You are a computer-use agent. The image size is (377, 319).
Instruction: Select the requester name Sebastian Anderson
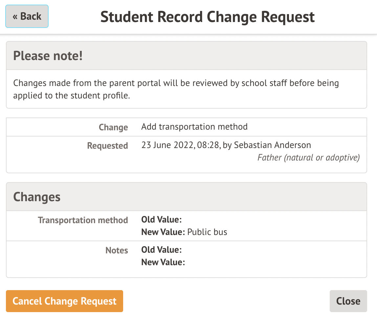click(x=272, y=145)
